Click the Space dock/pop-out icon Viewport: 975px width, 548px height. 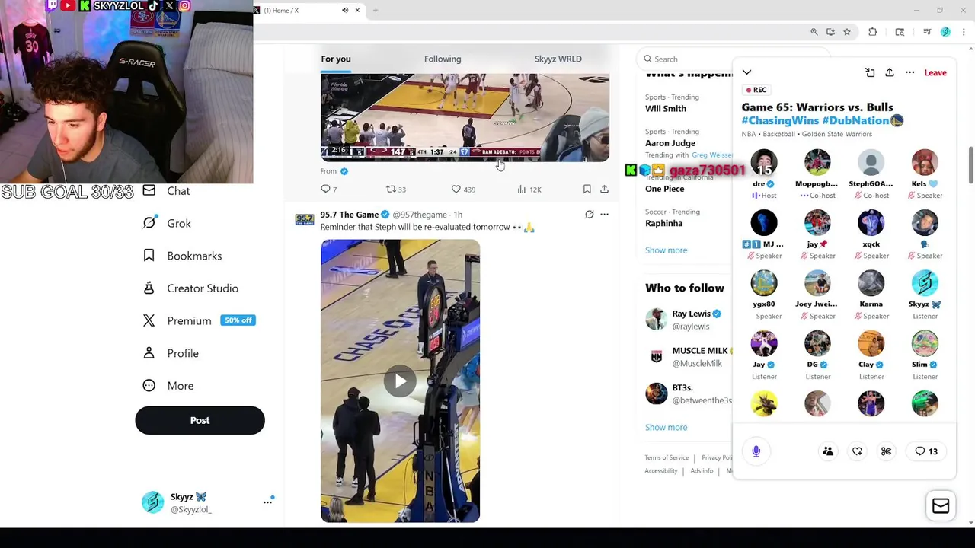[870, 72]
